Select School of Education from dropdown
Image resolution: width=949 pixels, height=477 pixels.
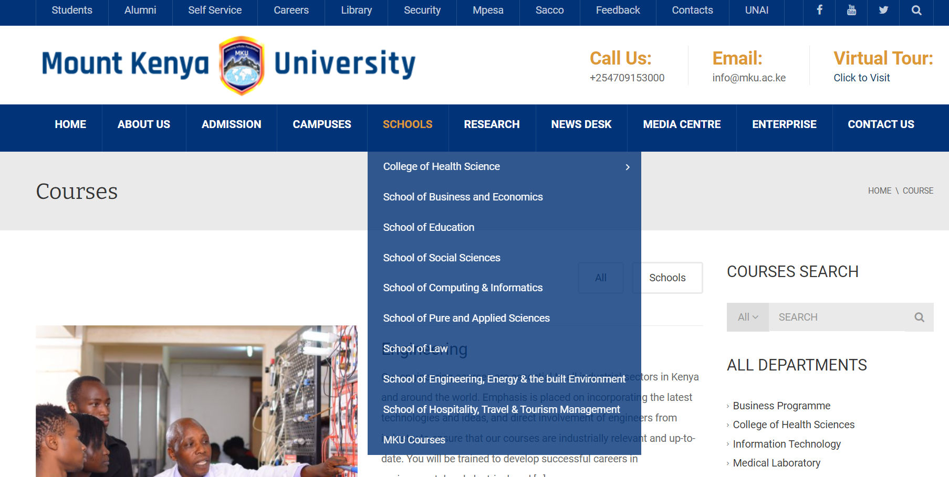click(429, 227)
